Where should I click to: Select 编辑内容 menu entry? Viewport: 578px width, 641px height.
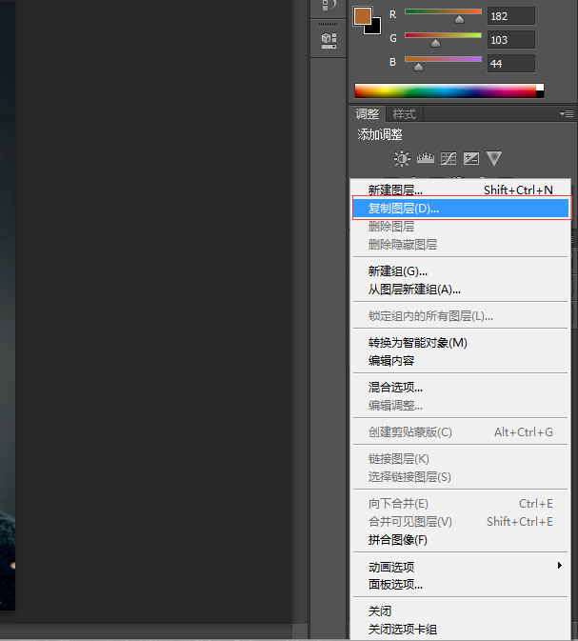[460, 361]
